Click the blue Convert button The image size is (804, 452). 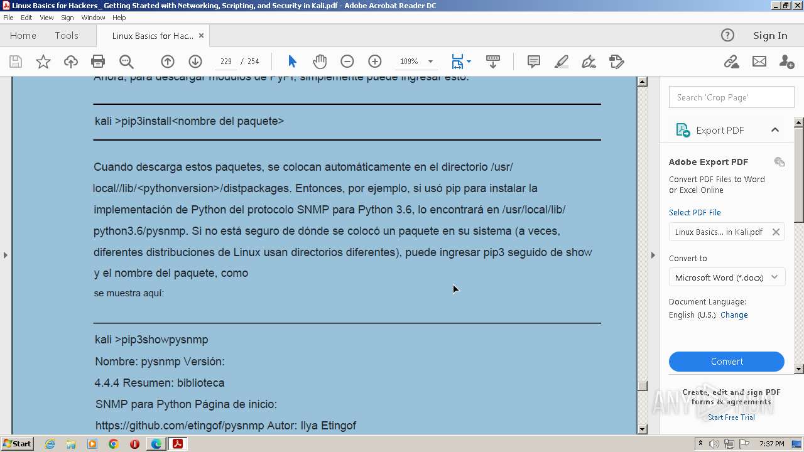(x=727, y=362)
